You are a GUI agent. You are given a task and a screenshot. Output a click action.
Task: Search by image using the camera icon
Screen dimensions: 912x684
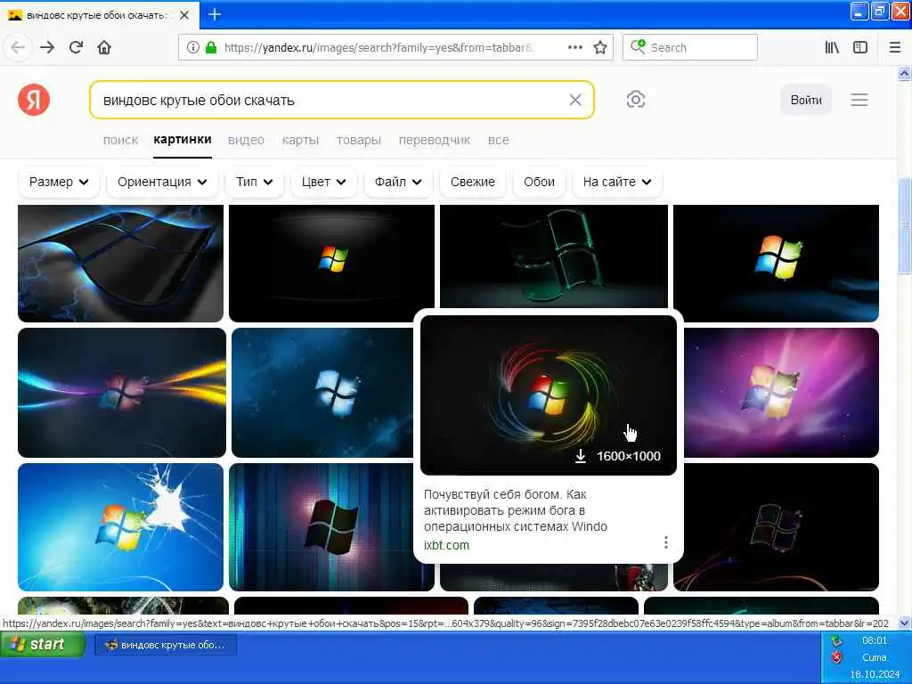(x=636, y=100)
